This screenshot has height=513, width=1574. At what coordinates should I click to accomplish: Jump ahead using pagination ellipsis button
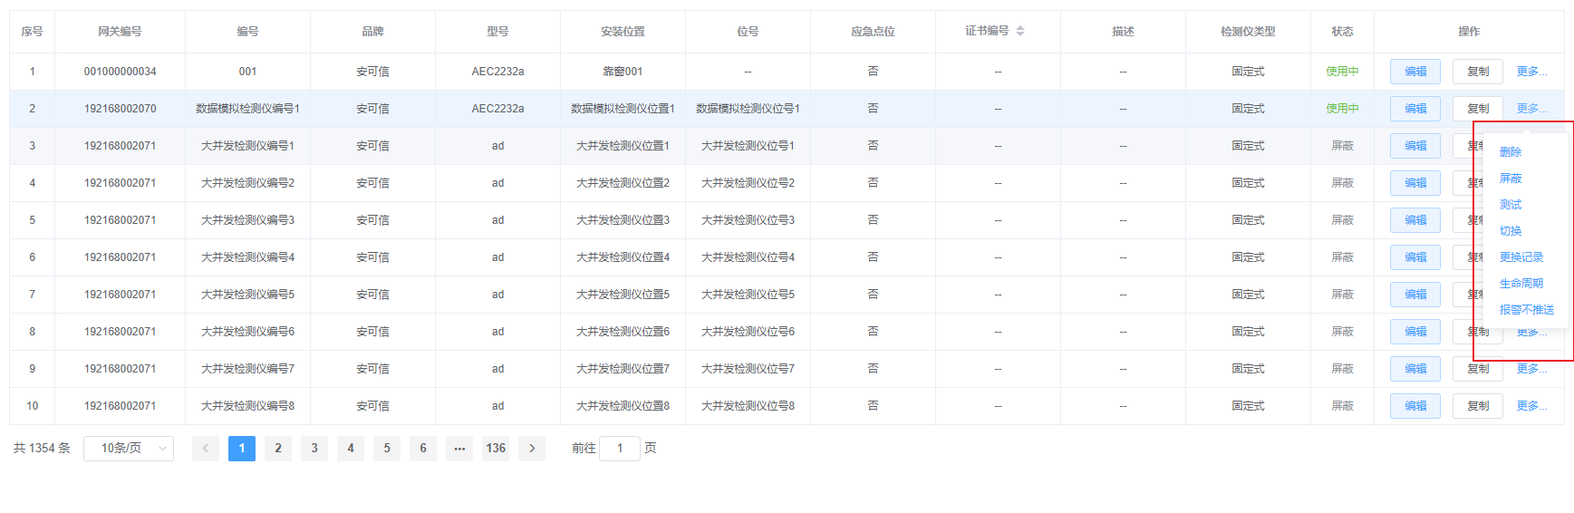tap(459, 449)
